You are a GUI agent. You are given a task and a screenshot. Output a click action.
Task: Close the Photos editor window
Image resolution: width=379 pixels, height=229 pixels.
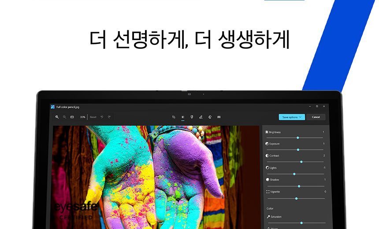tap(324, 106)
